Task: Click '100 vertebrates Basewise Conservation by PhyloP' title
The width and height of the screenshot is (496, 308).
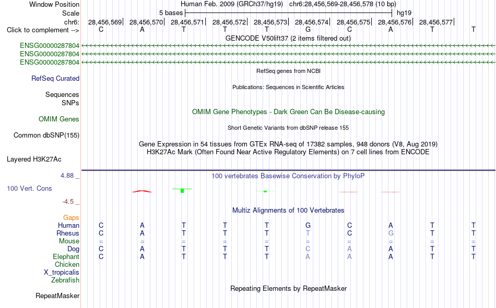Action: tap(288, 176)
